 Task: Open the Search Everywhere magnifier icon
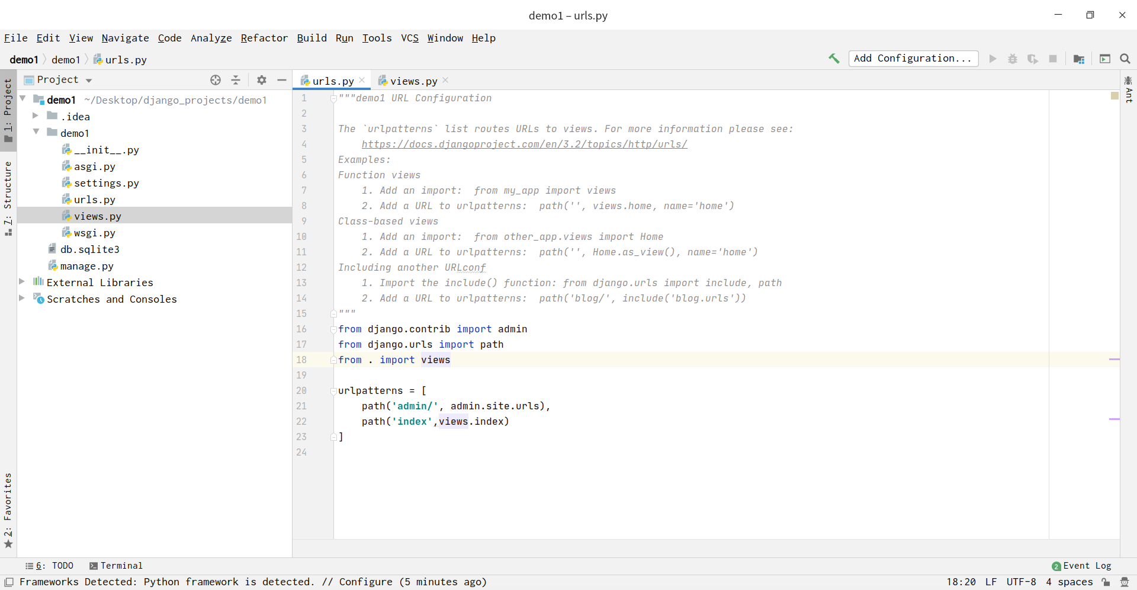click(1125, 59)
